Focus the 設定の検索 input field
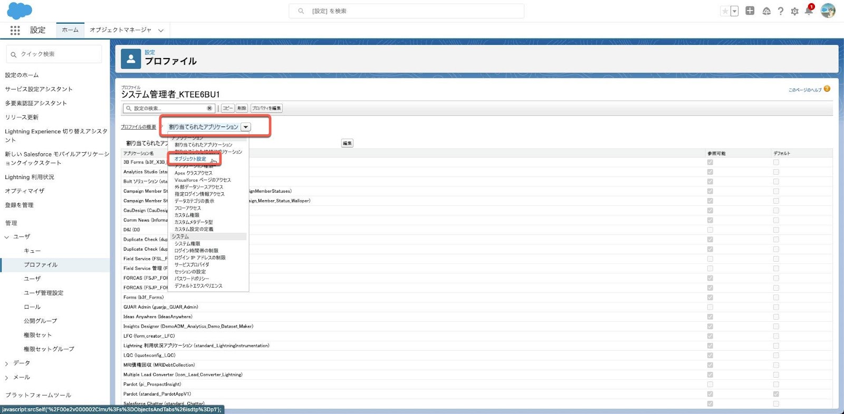The width and height of the screenshot is (844, 414). coord(169,109)
